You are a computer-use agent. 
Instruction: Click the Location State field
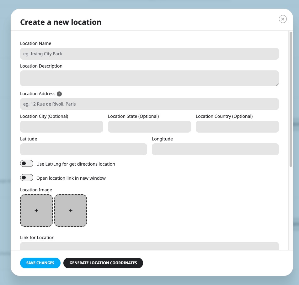(x=149, y=127)
